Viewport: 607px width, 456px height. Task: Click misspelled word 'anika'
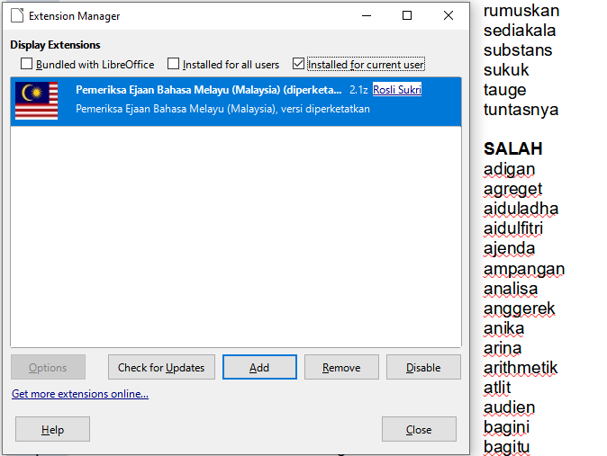coord(503,328)
